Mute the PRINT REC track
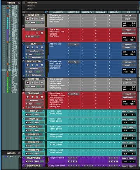Screen dimensions: 140x170 click(x=42, y=19)
